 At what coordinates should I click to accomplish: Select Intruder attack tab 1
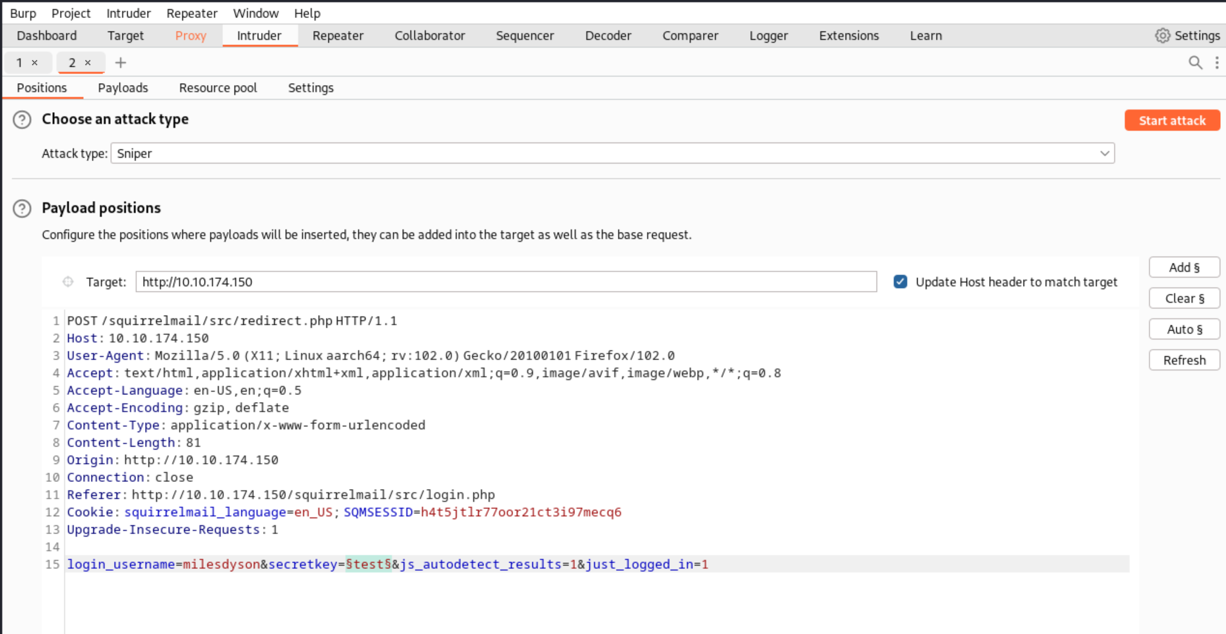19,62
